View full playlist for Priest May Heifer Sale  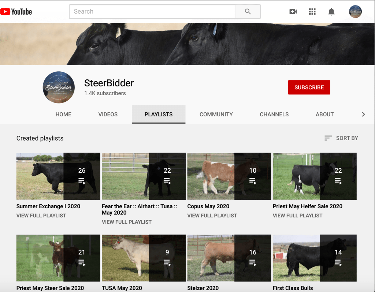click(297, 216)
